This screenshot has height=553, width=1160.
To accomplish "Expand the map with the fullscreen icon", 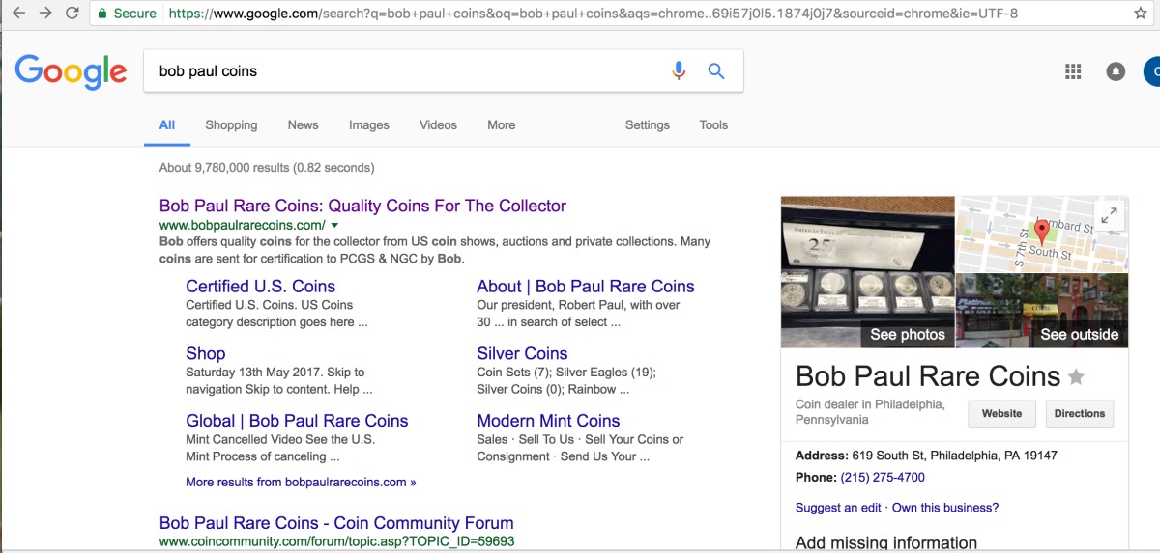I will [x=1110, y=216].
